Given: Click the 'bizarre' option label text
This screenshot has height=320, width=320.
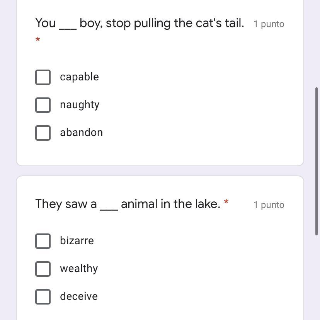Looking at the screenshot, I should 77,241.
